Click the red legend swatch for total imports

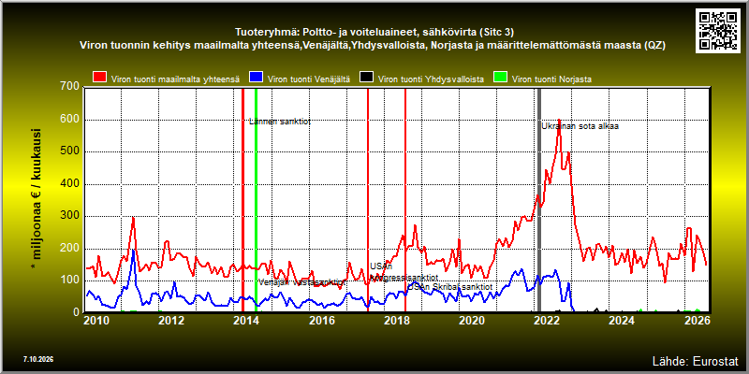pos(100,78)
